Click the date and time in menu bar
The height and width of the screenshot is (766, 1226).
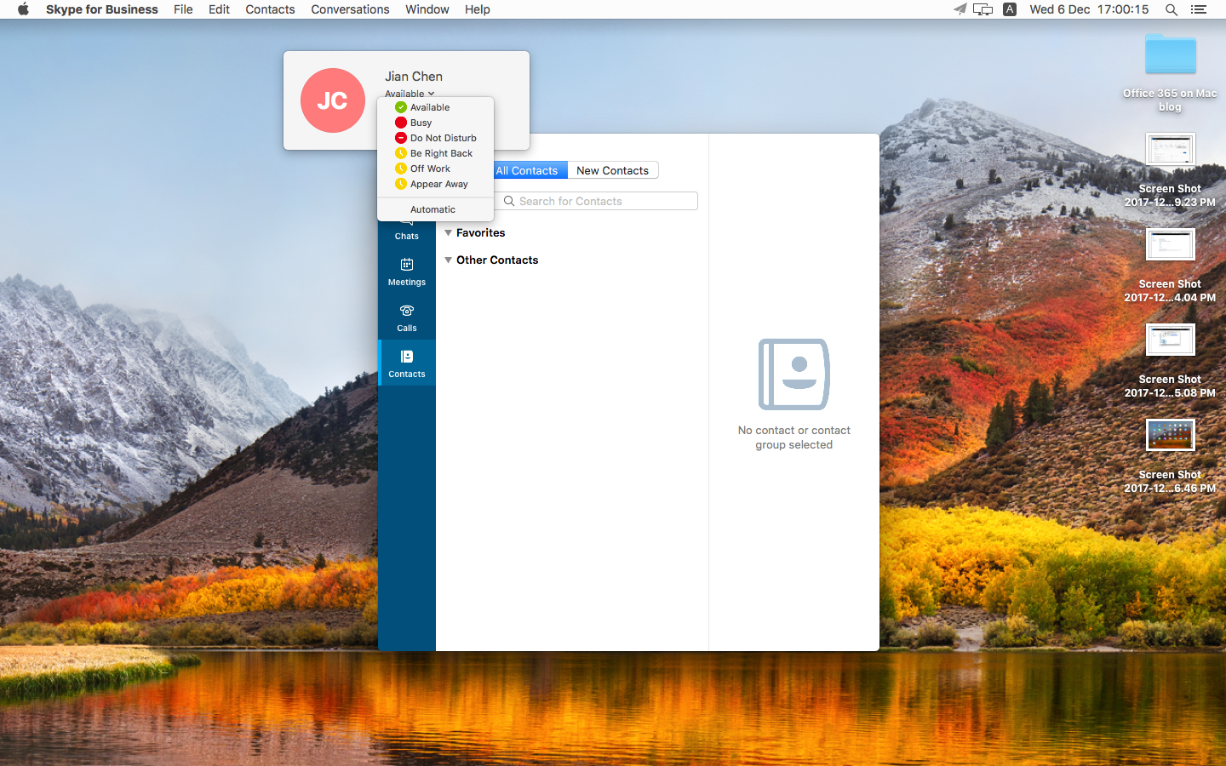pos(1089,9)
